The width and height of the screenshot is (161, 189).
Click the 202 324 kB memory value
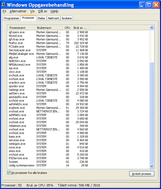coord(81,43)
